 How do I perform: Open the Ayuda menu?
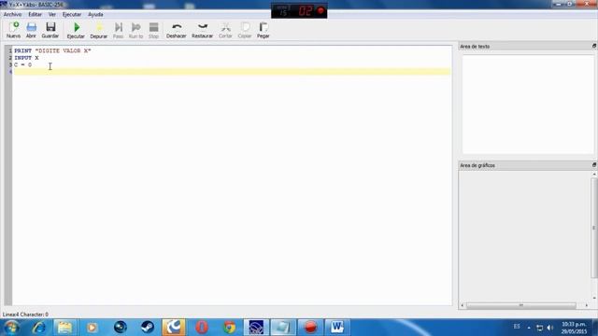pyautogui.click(x=95, y=15)
